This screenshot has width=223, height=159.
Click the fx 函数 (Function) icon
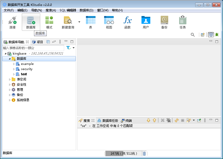(x=127, y=22)
